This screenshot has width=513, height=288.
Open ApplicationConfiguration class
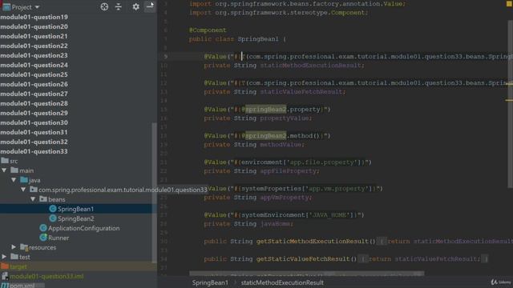point(83,228)
